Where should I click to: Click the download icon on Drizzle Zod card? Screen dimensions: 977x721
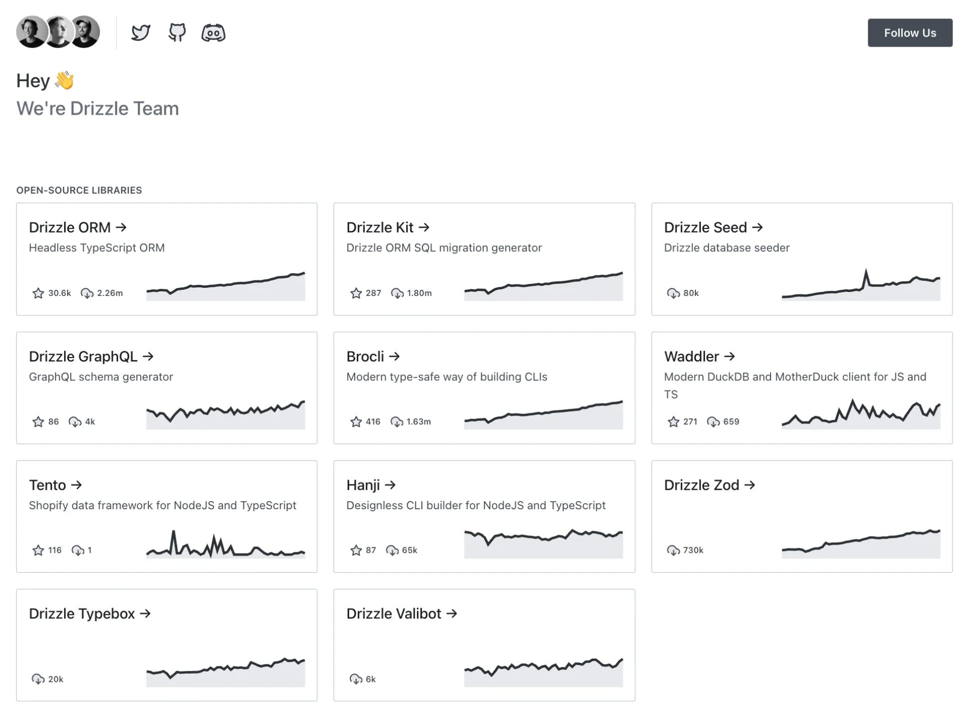(x=673, y=551)
